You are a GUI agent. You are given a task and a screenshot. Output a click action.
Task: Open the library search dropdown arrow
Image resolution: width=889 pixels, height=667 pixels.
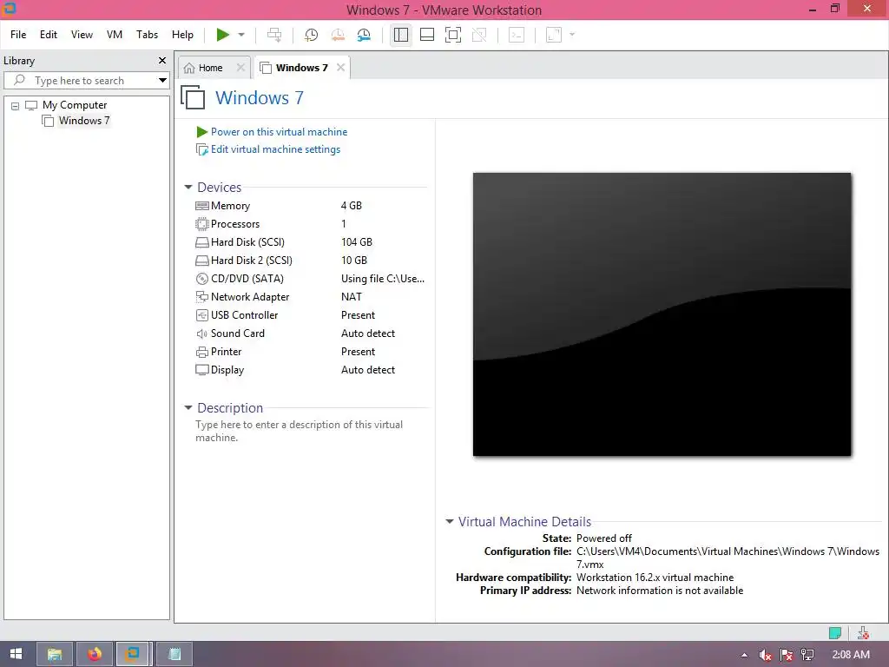click(x=162, y=81)
